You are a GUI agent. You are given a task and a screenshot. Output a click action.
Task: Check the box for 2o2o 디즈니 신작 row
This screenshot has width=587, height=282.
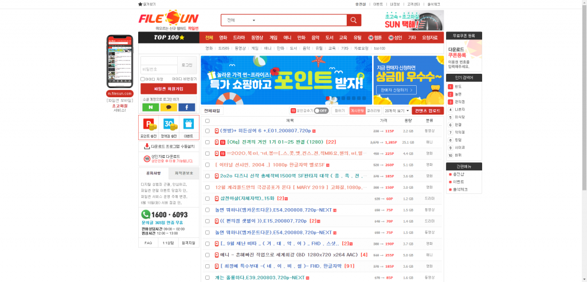click(208, 176)
